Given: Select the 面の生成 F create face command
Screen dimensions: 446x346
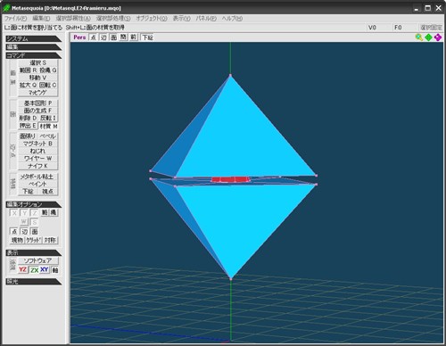Looking at the screenshot, I should point(37,111).
